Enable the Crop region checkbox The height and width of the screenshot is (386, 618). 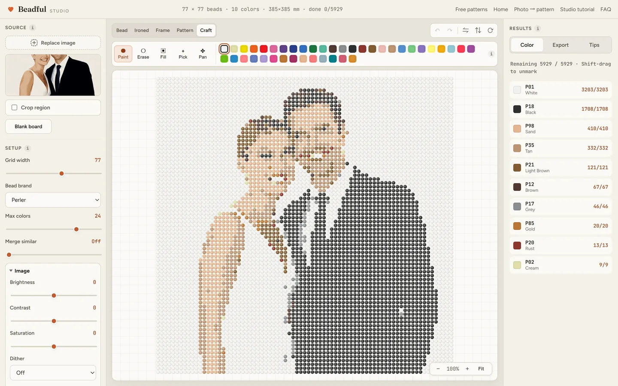[x=15, y=108]
